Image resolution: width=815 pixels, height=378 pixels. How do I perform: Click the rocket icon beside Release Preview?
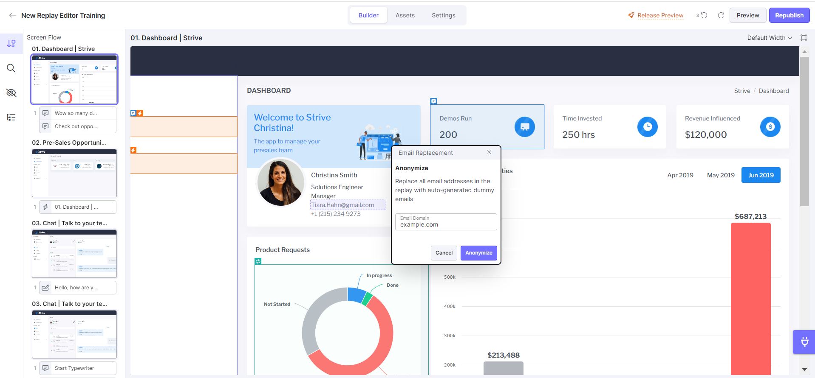coord(631,15)
